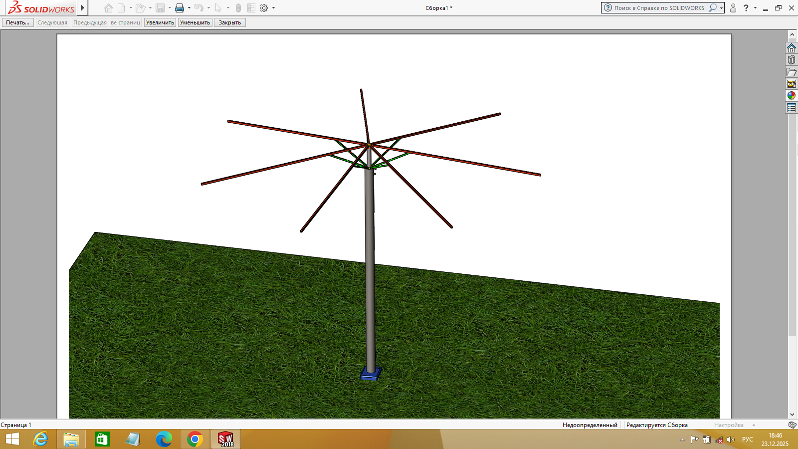Click the status bar tag icon
Viewport: 798px width, 449px height.
(792, 425)
